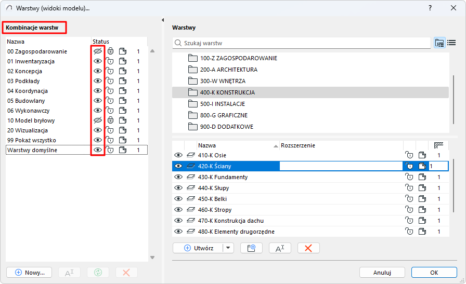This screenshot has width=466, height=284.
Task: Click layer type icon of 430-K Fundamenty
Action: pyautogui.click(x=190, y=177)
